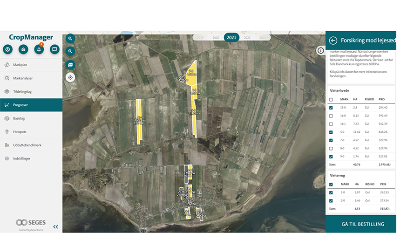The width and height of the screenshot is (414, 233).
Task: Check Vinterhvede field 16-1 checkbox
Action: [331, 124]
